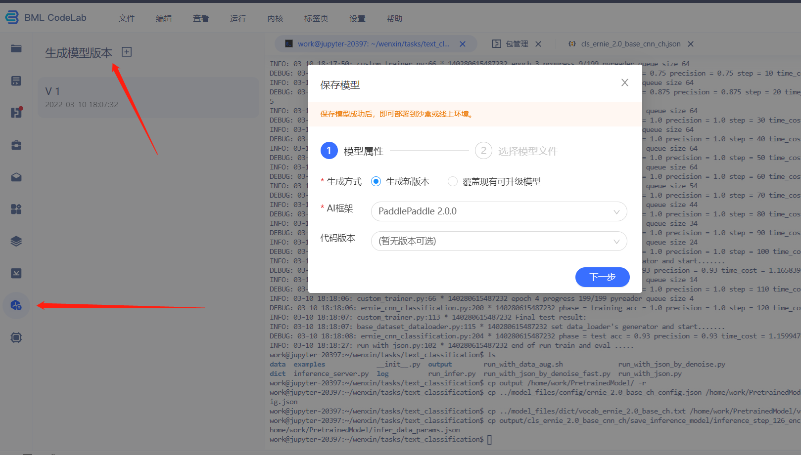Open the sidebar icon with the red notification dot
Image resolution: width=801 pixels, height=455 pixels.
pos(16,113)
